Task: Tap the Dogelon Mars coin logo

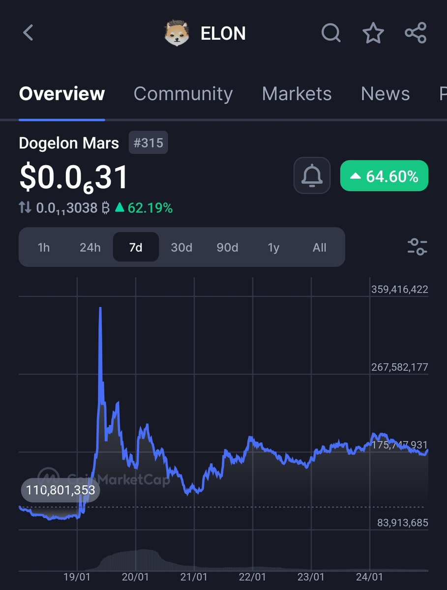Action: tap(177, 33)
